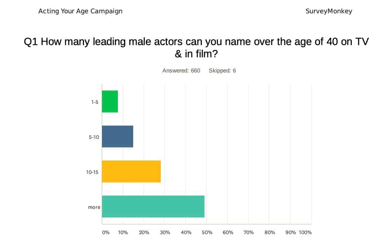The width and height of the screenshot is (390, 241).
Task: Click the 'Skipped: 6' count
Action: 222,71
